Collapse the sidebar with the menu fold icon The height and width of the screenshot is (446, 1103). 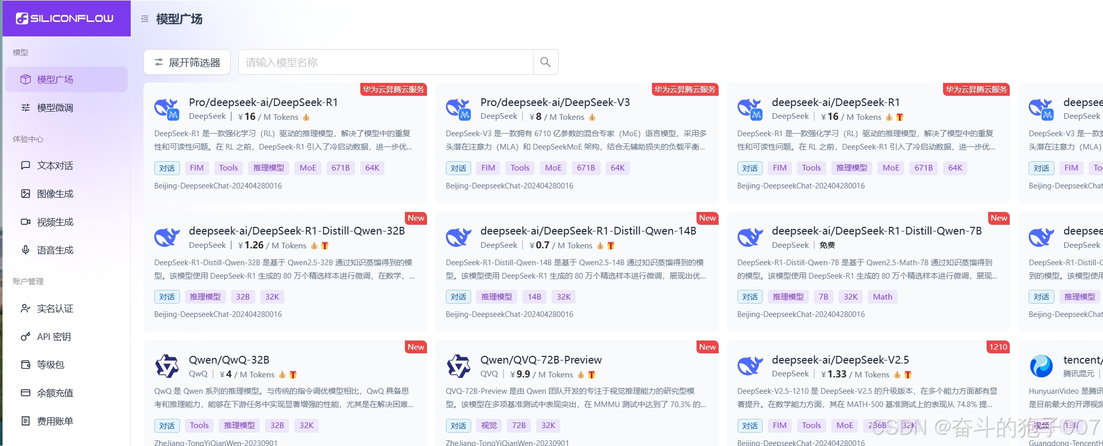[x=145, y=19]
